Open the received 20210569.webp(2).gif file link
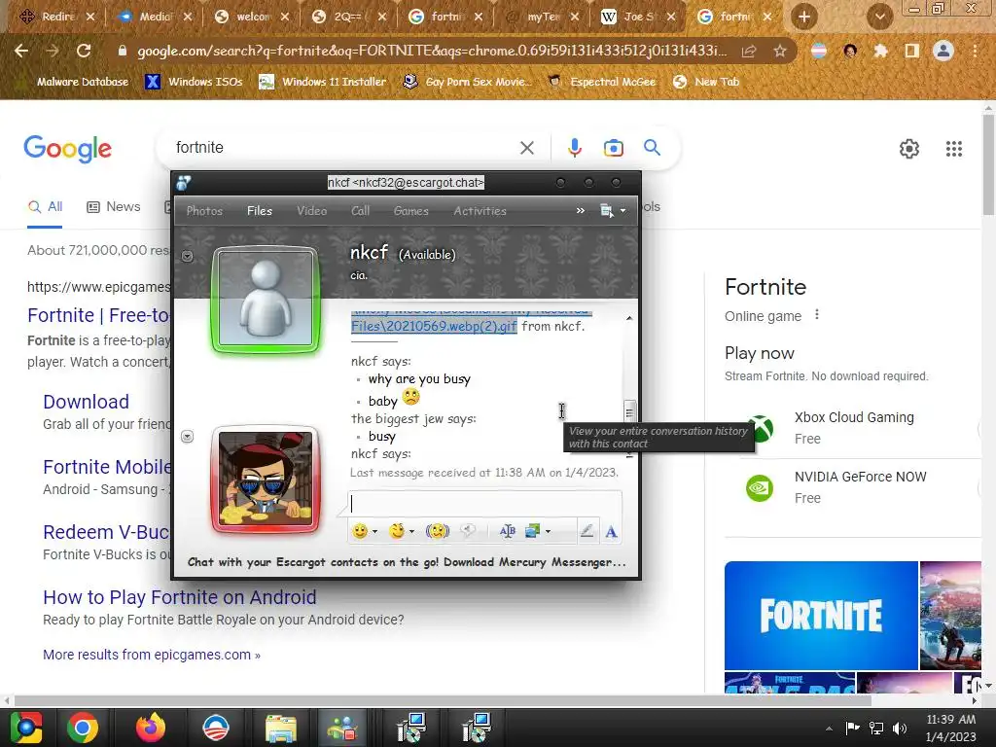The width and height of the screenshot is (996, 747). (434, 326)
